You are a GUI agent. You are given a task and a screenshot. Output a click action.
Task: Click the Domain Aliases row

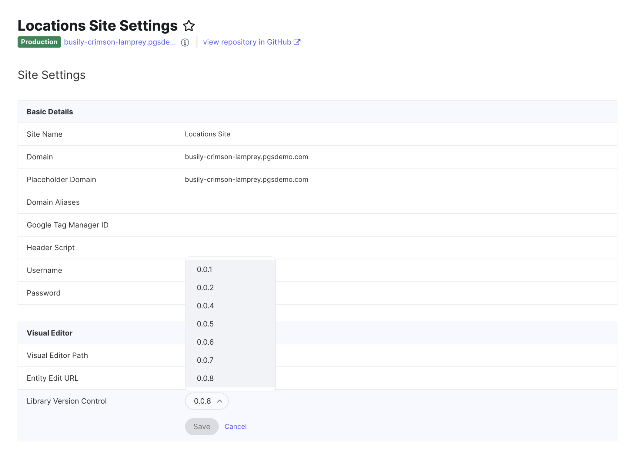tap(317, 202)
